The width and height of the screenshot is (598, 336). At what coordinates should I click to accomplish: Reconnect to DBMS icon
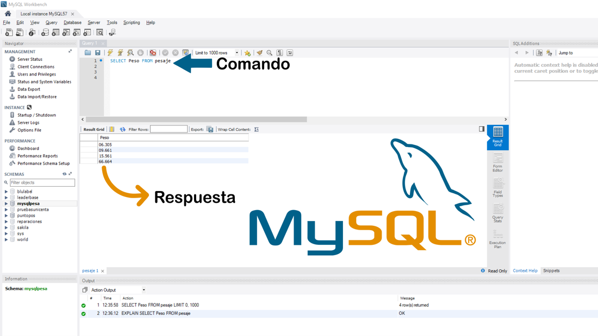coord(112,33)
